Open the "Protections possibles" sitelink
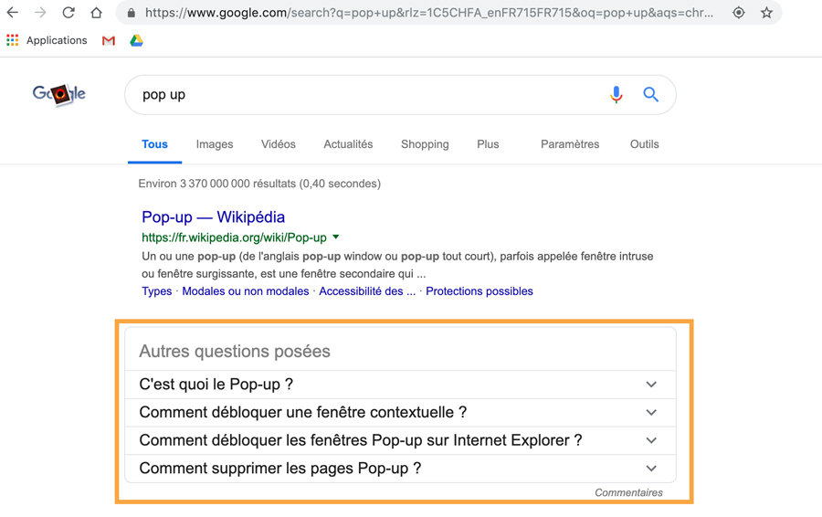 click(x=479, y=291)
